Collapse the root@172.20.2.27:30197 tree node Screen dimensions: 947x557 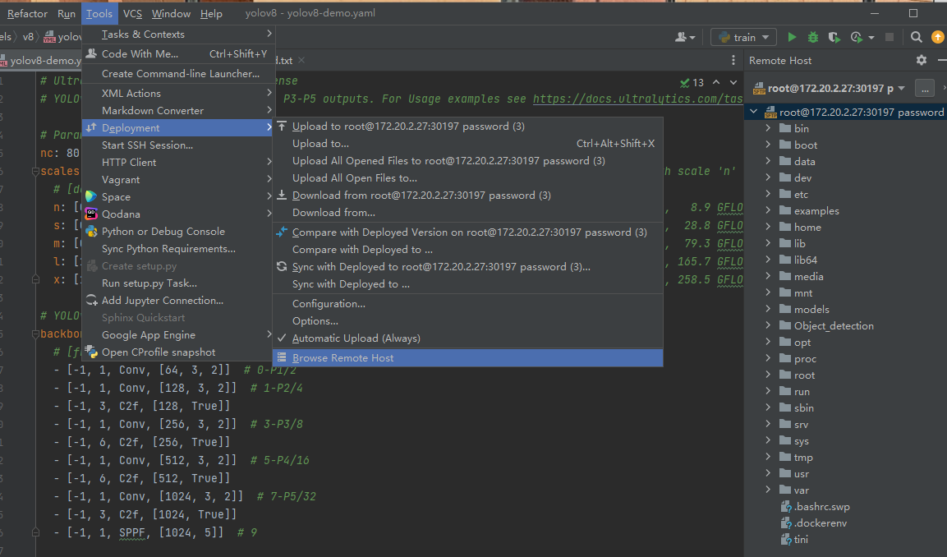tap(754, 112)
